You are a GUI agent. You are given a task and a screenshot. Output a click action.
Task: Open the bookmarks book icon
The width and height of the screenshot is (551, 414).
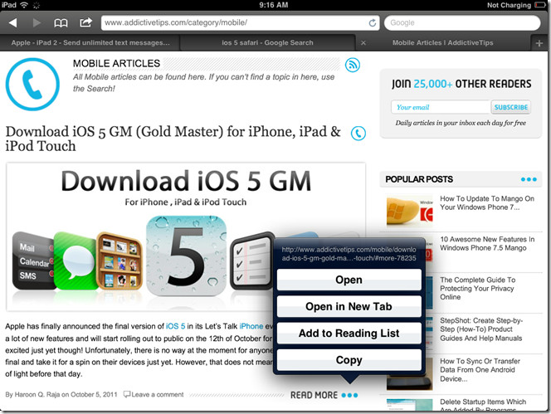point(61,23)
